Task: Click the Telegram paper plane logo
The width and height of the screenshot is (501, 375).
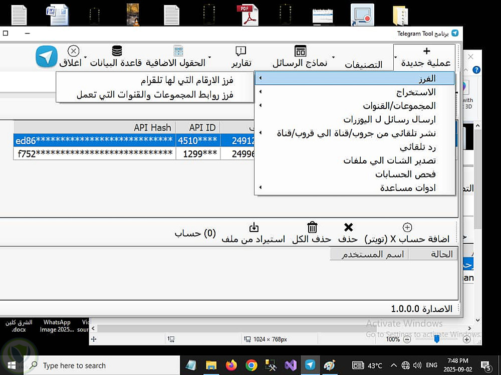Action: [46, 56]
